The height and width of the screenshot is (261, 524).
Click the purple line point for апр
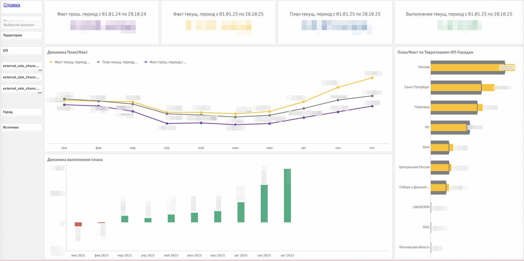pyautogui.click(x=167, y=124)
